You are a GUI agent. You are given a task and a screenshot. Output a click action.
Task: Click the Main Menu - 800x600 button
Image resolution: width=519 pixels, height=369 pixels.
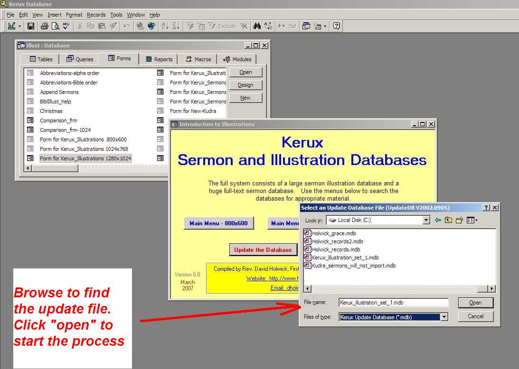tap(219, 223)
